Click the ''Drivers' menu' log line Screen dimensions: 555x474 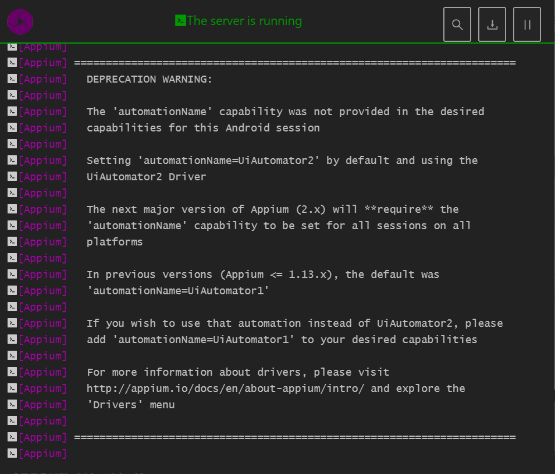click(x=131, y=405)
